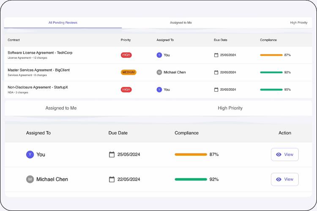
Task: Click the calendar icon beside 25/05/2024 in top table
Action: (216, 55)
